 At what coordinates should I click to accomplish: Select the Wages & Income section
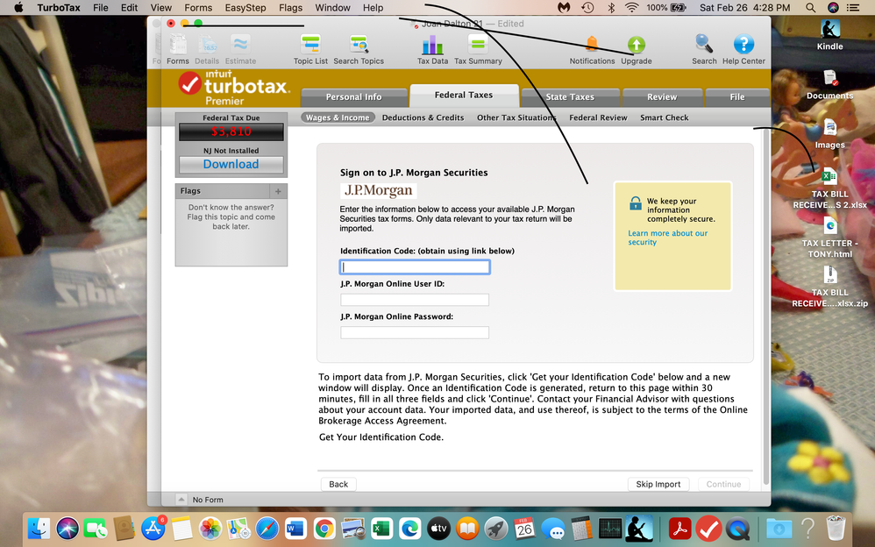click(x=338, y=117)
